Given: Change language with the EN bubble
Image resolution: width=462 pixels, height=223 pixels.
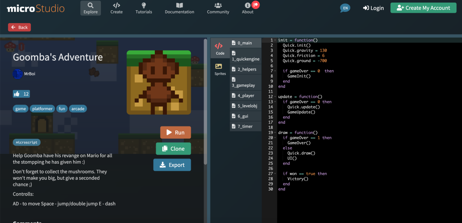Looking at the screenshot, I should [x=345, y=8].
